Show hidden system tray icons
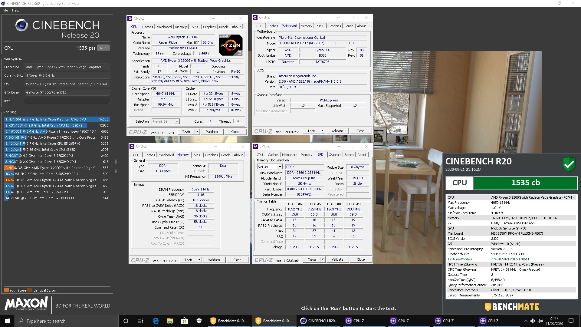The width and height of the screenshot is (581, 327). (525, 321)
